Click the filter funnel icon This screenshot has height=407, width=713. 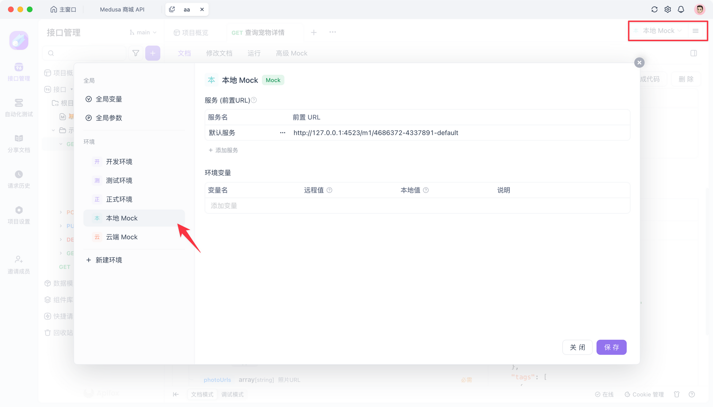pos(136,53)
